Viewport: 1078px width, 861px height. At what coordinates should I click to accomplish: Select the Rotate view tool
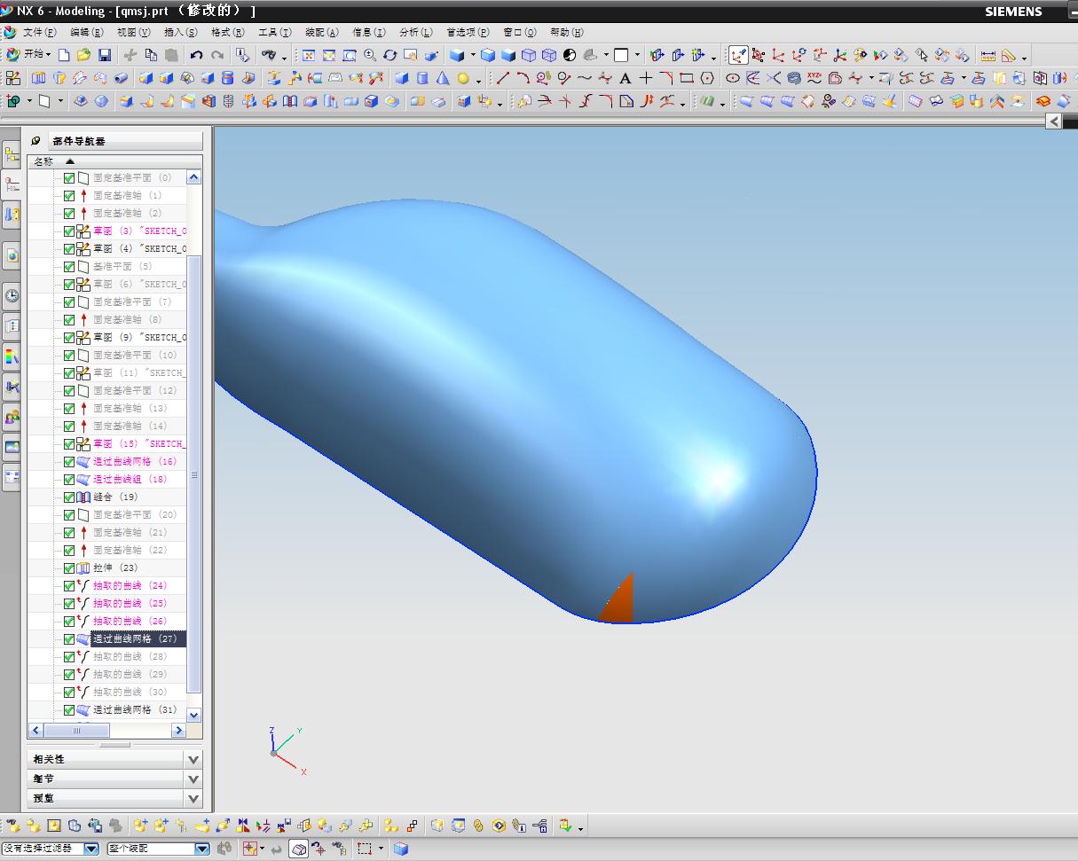coord(389,55)
